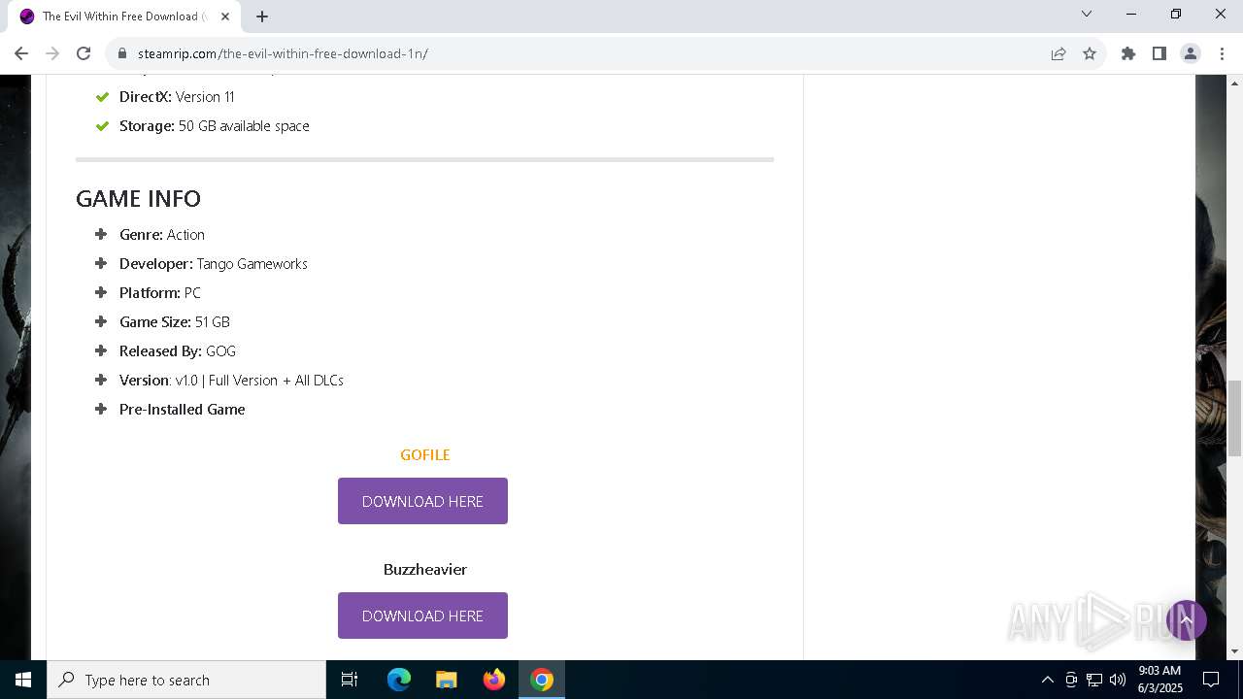This screenshot has height=699, width=1243.
Task: Share this page icon in address bar
Action: (1058, 53)
